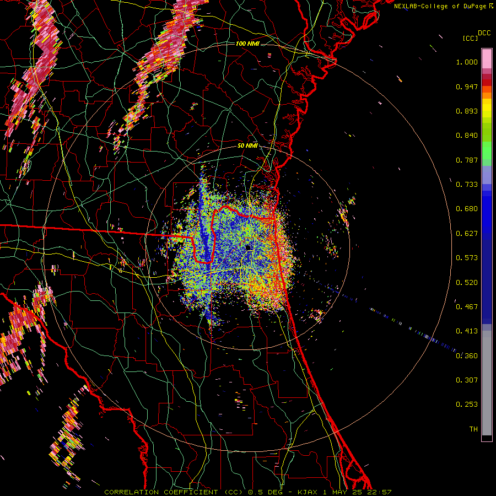Click the 0.573 scale value

pyautogui.click(x=467, y=258)
